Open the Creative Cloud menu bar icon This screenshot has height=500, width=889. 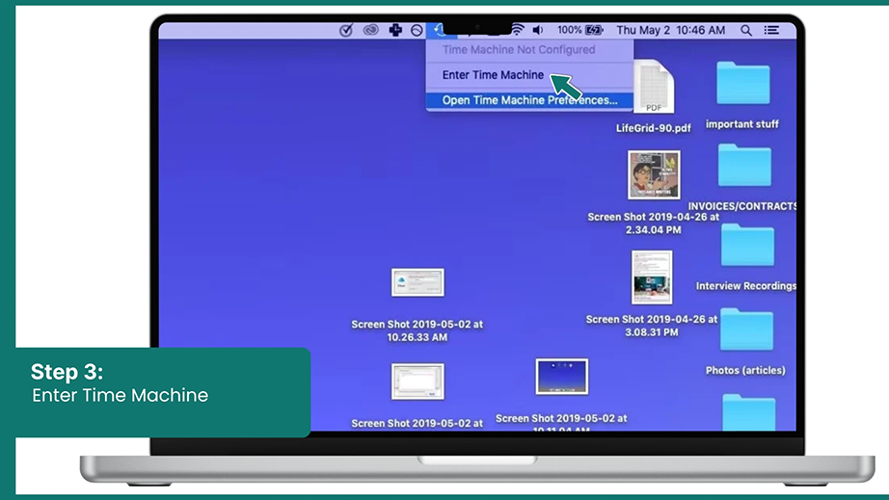pos(371,30)
